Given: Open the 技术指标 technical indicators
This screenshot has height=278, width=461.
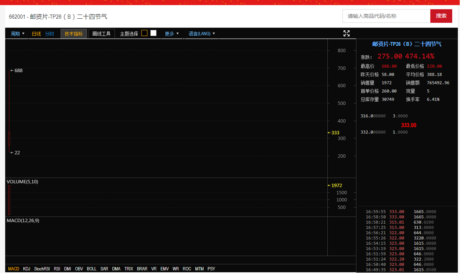Looking at the screenshot, I should (x=74, y=34).
